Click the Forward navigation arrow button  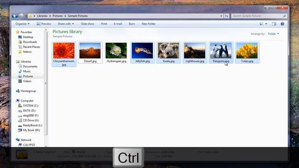click(x=21, y=16)
